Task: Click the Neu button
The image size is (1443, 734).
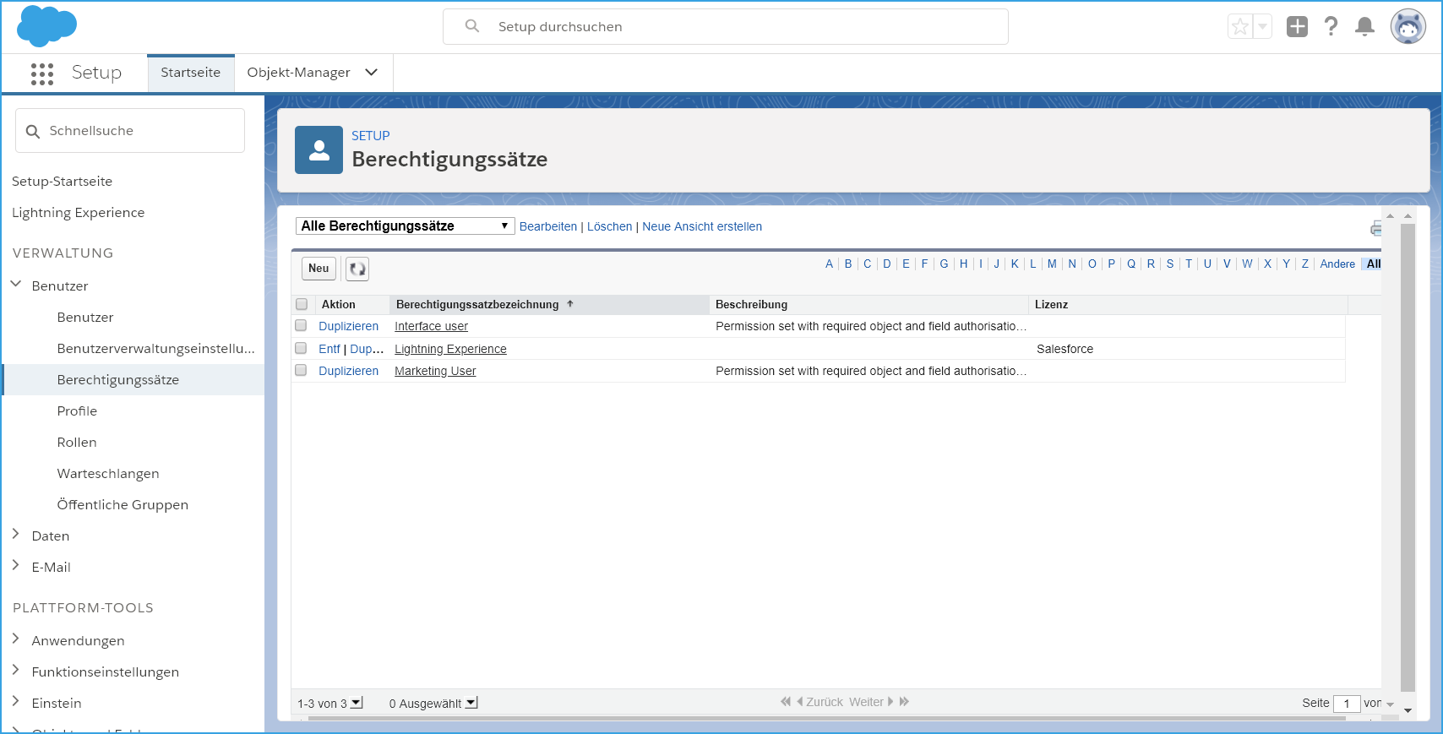Action: click(319, 269)
